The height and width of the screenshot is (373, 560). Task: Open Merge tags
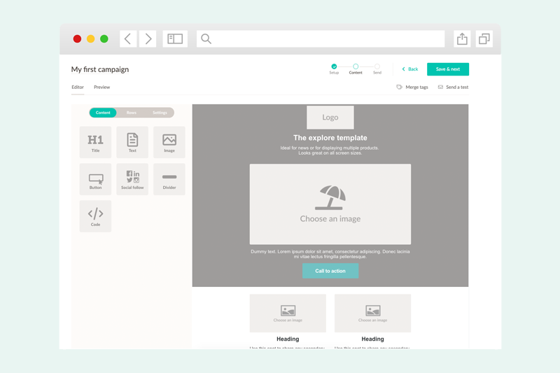[412, 87]
